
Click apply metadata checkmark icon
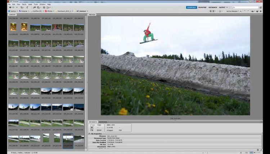(x=261, y=150)
